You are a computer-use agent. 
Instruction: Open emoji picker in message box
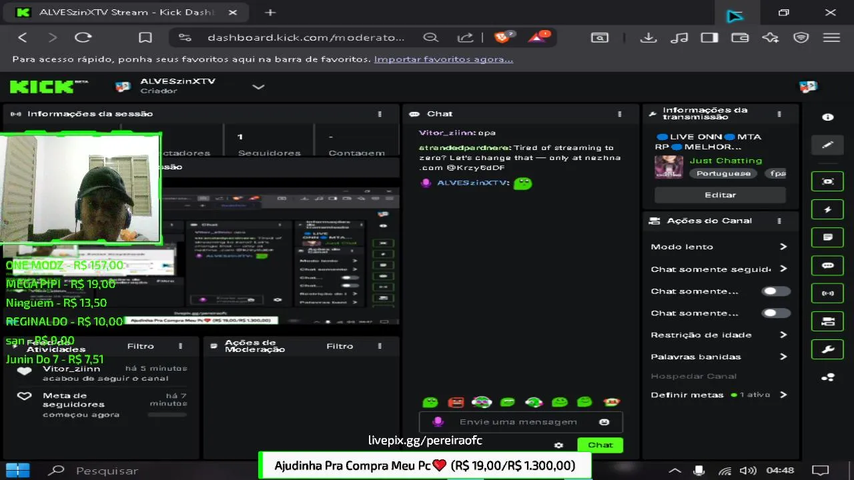[604, 422]
